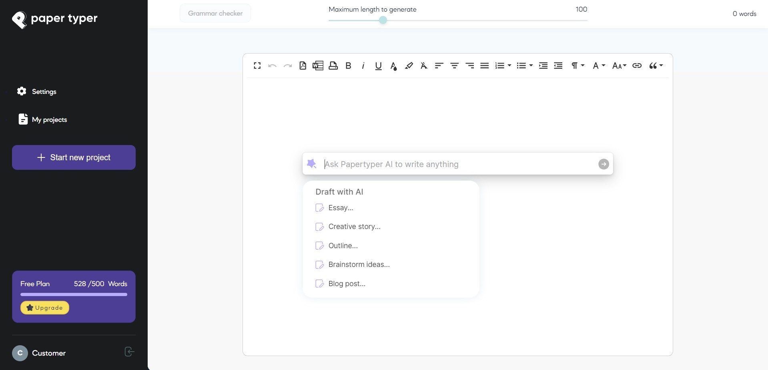Click the print icon in toolbar
The width and height of the screenshot is (768, 370).
point(333,66)
